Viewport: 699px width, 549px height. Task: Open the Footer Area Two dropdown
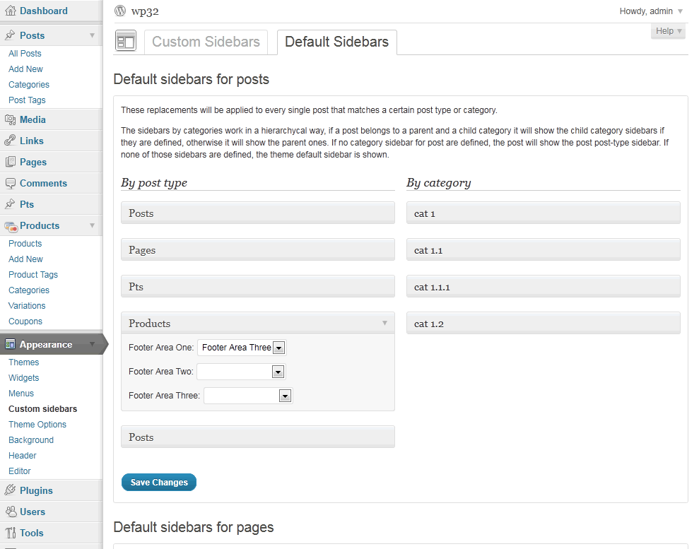coord(241,372)
